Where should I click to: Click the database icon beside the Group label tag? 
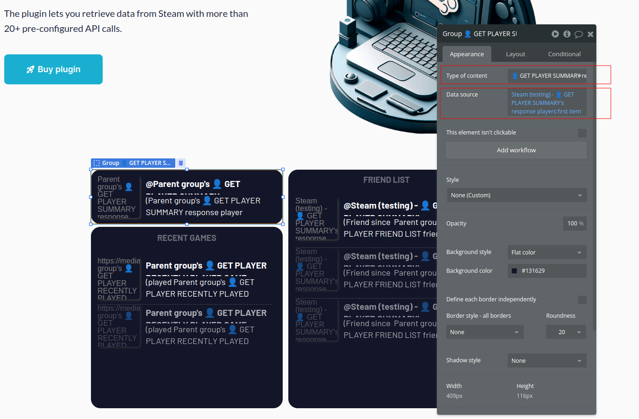tap(181, 163)
